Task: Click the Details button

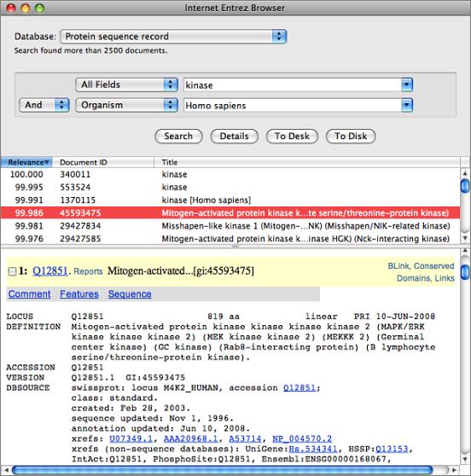Action: pos(234,136)
